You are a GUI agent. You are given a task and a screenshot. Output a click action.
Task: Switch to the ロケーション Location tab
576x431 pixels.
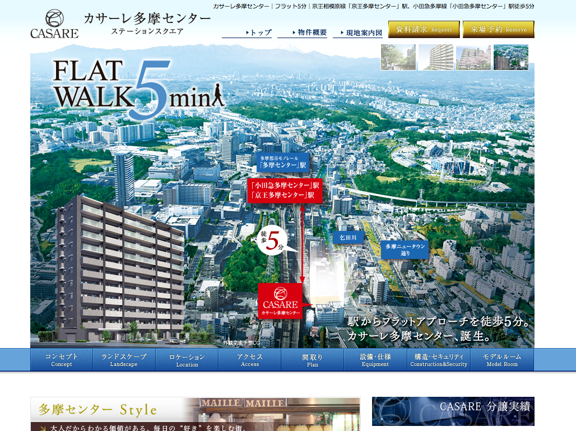(x=187, y=360)
